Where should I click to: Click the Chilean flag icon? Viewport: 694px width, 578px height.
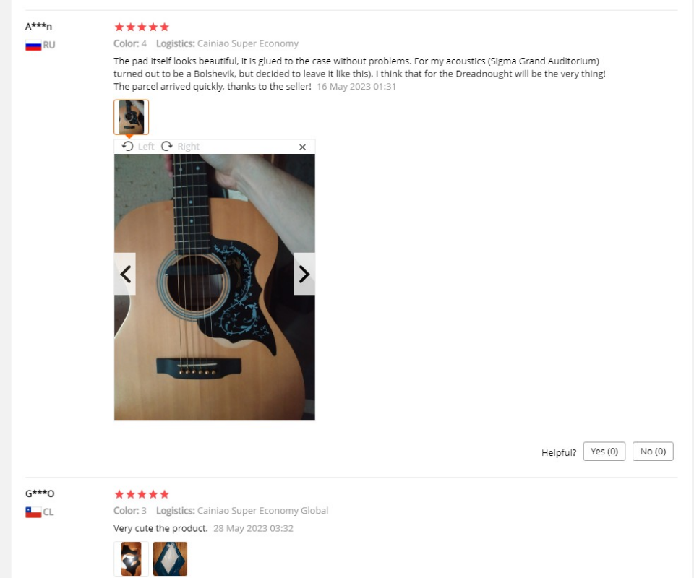(x=33, y=512)
